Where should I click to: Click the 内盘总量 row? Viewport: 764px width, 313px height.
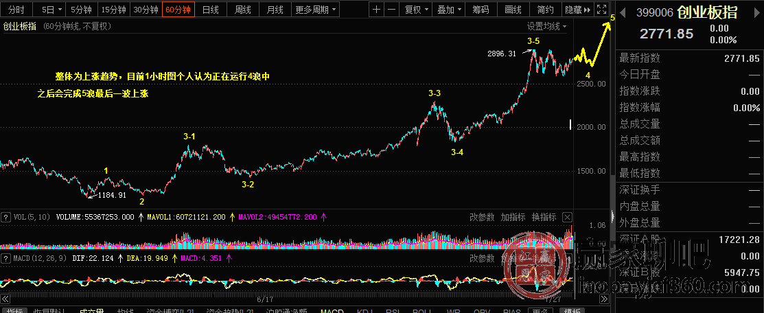click(x=689, y=206)
